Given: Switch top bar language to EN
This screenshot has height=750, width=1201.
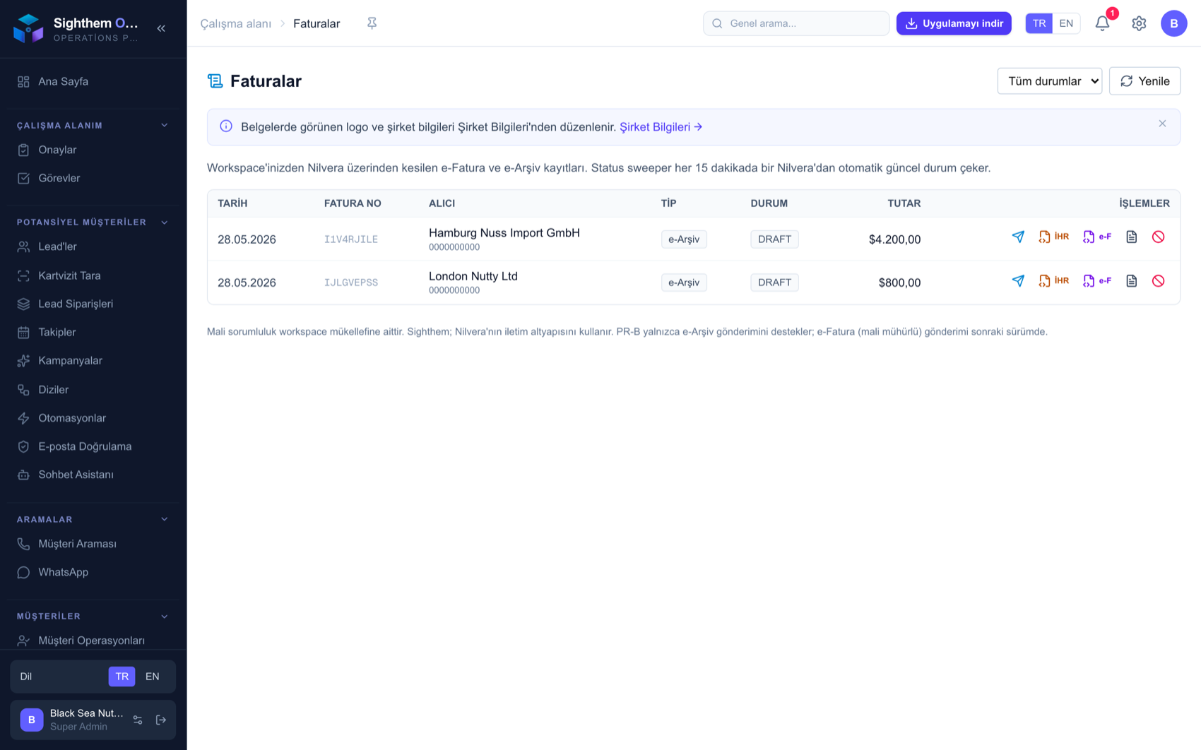Looking at the screenshot, I should (1066, 23).
